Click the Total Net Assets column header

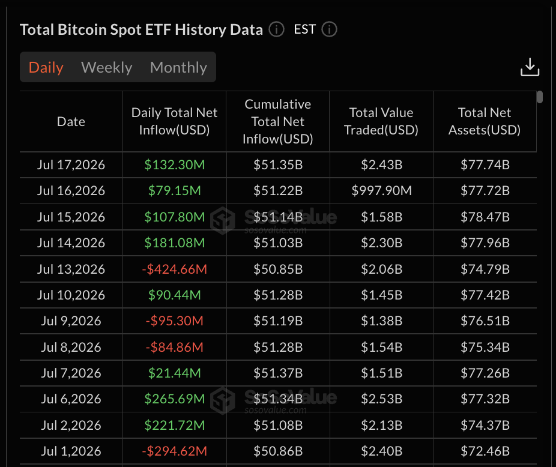click(485, 121)
